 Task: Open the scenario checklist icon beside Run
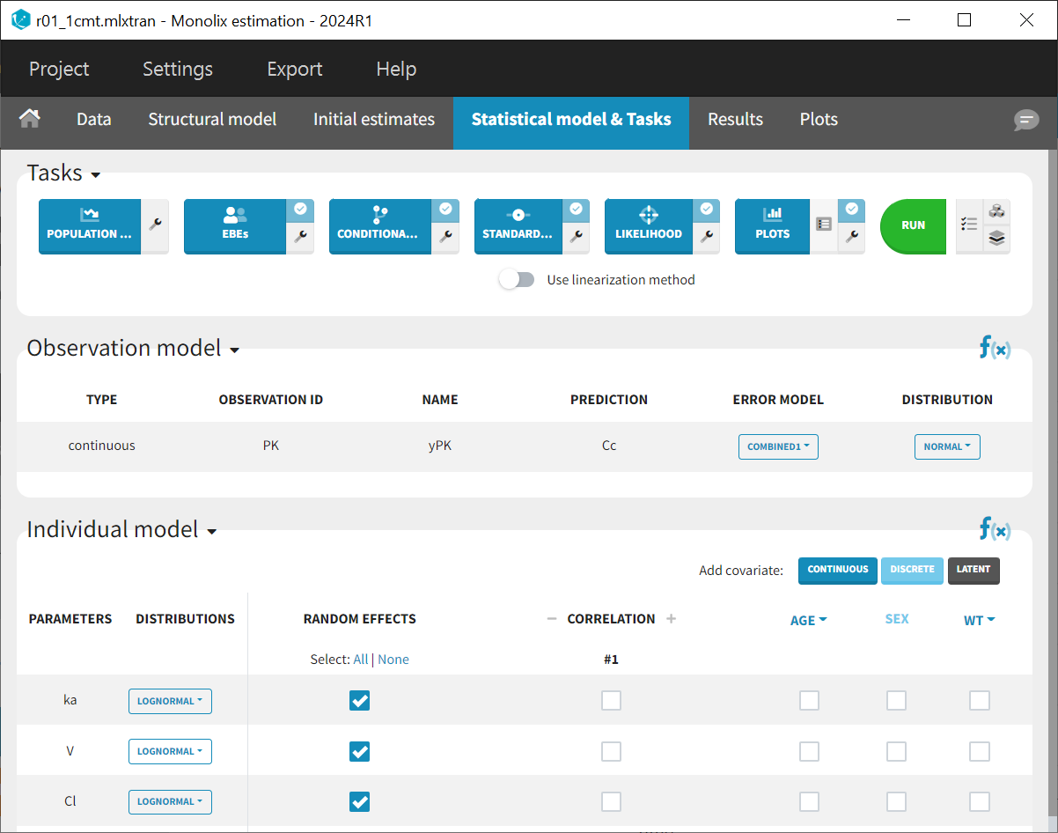point(969,225)
